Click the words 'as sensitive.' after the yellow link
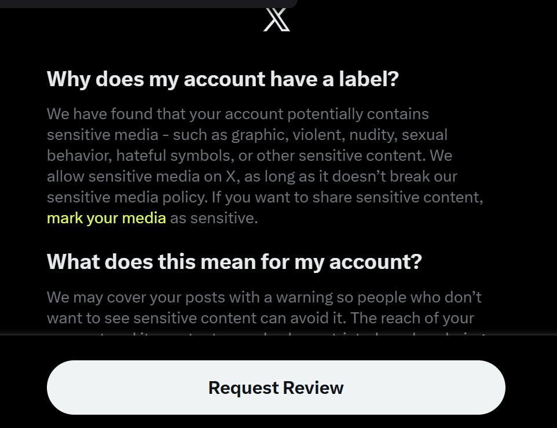Screen dimensions: 557x428 214,218
